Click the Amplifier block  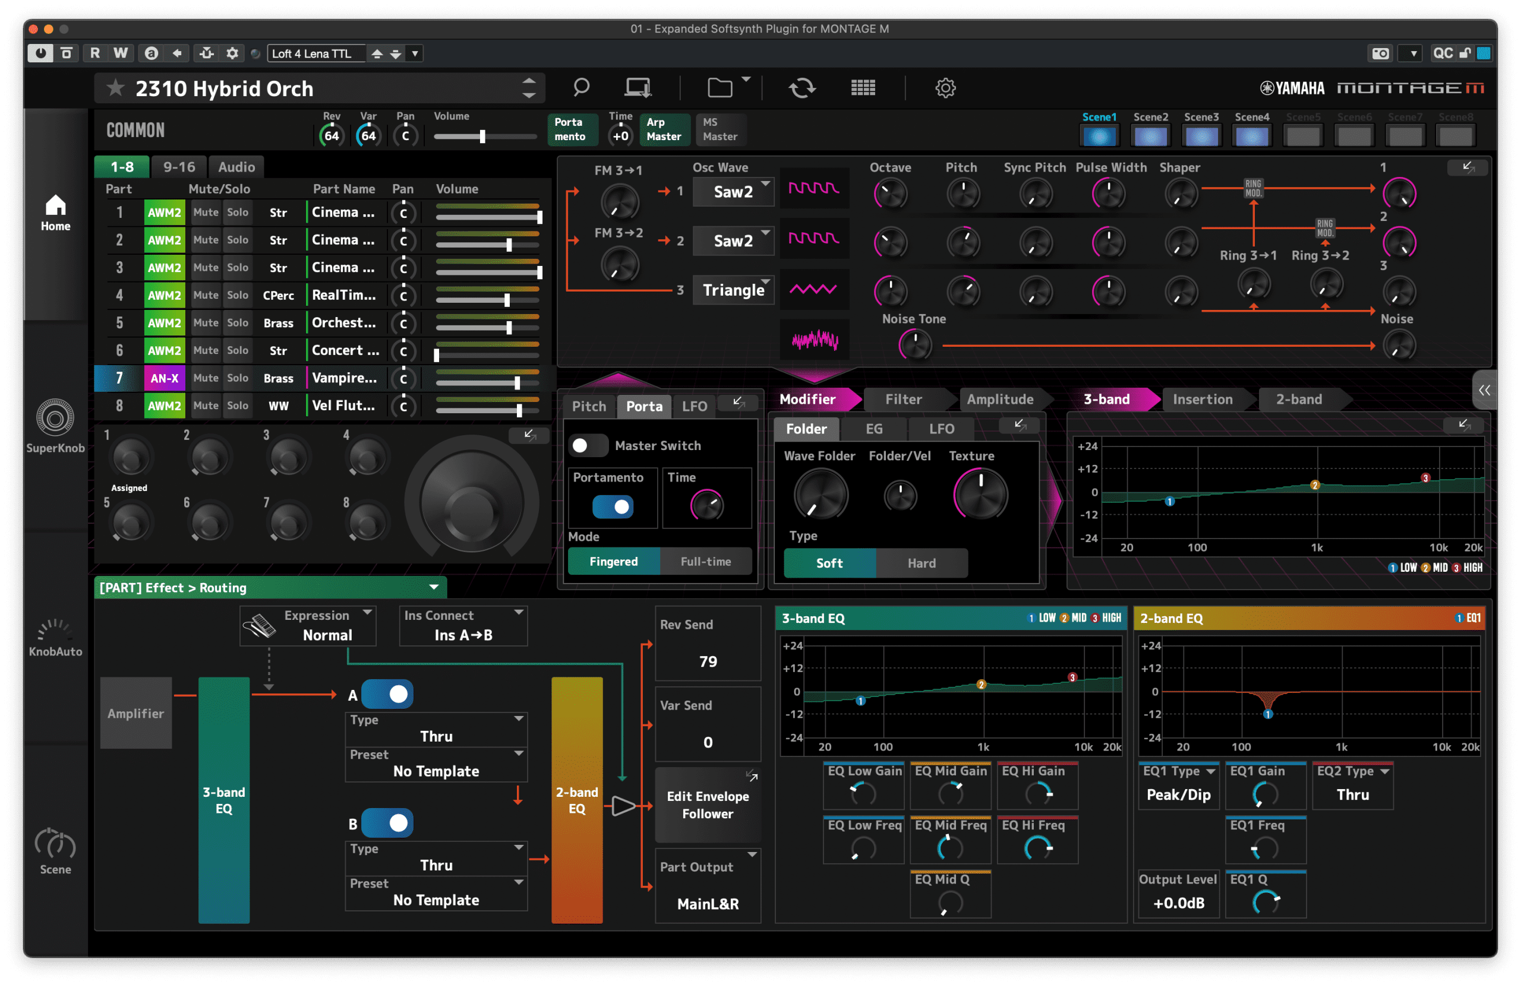135,713
